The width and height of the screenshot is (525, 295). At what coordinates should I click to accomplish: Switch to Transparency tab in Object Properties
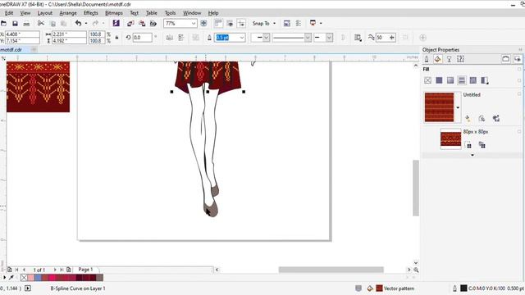tap(449, 59)
